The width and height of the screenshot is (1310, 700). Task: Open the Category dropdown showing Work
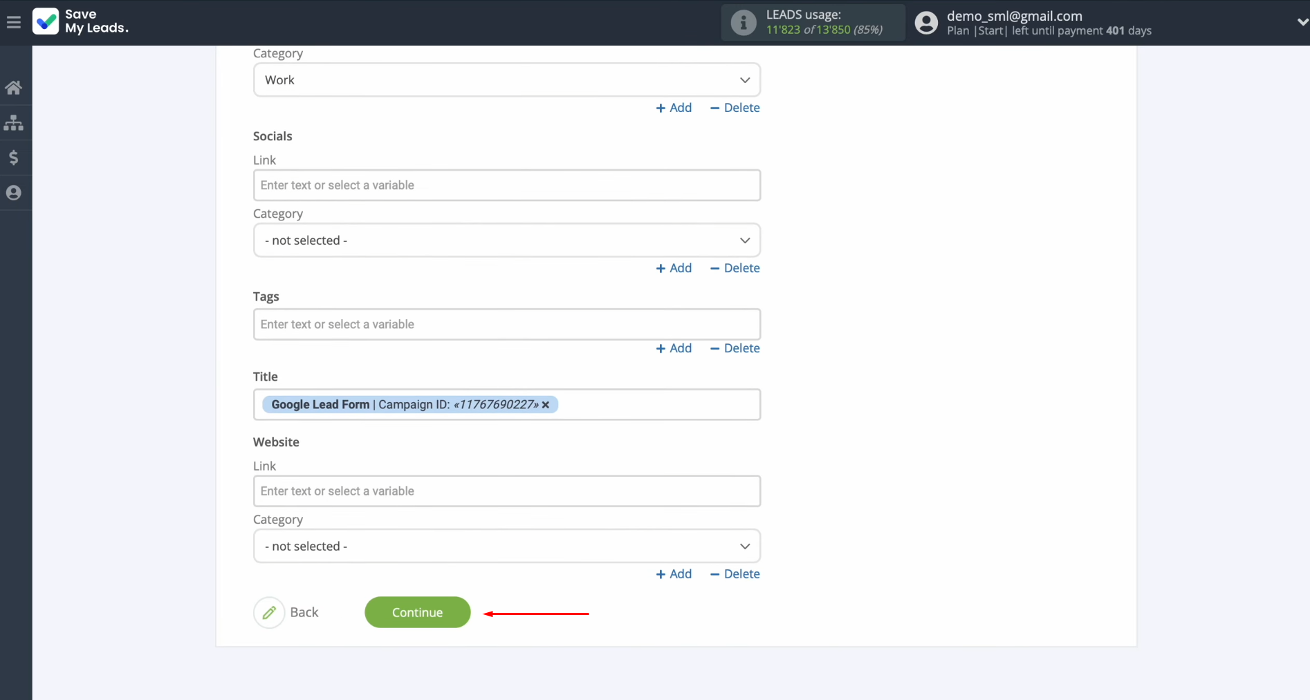[506, 80]
